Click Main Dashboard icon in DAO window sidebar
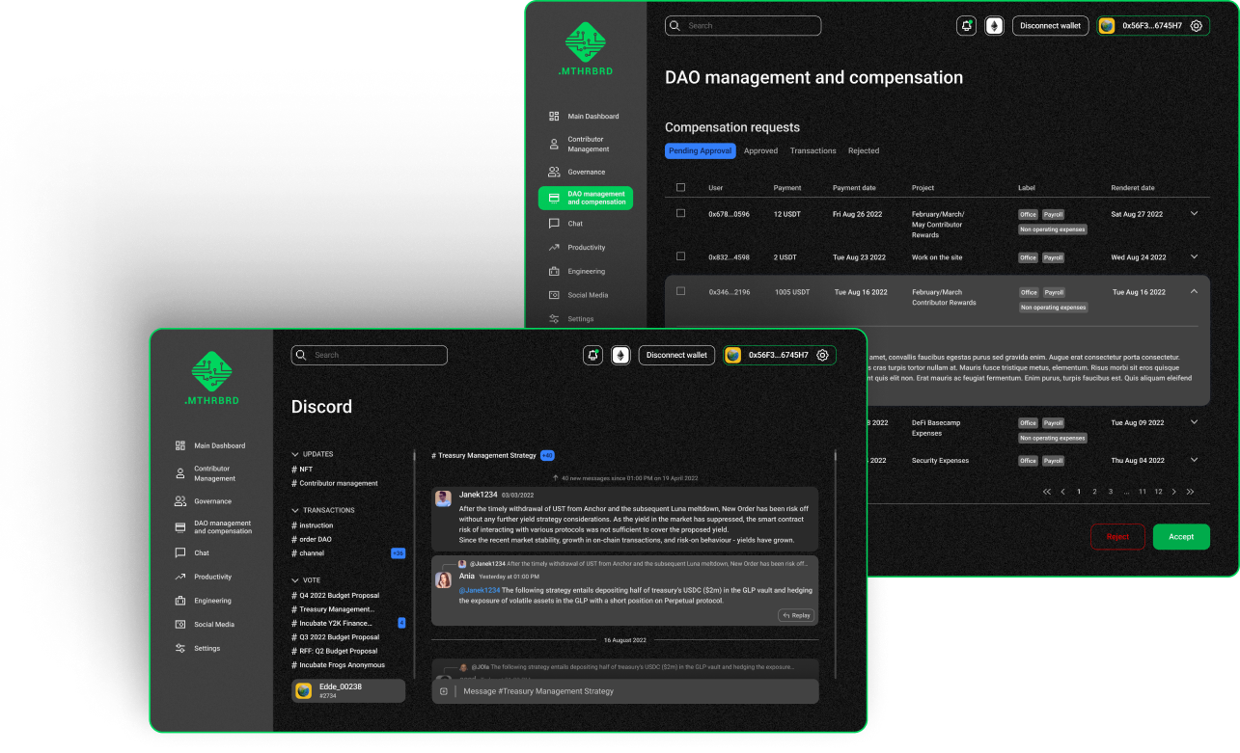Viewport: 1240px width, 753px height. coord(554,116)
